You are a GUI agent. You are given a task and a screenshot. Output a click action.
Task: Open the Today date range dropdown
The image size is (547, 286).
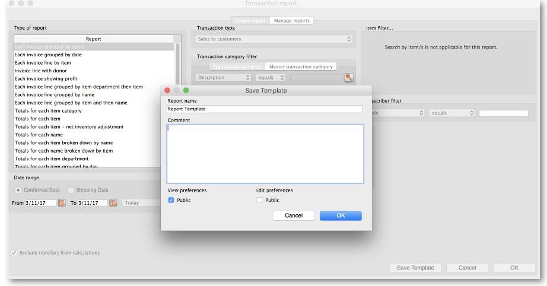click(141, 203)
